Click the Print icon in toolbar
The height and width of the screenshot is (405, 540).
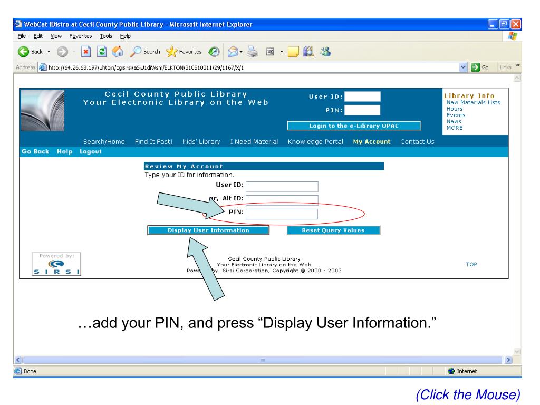[x=253, y=52]
